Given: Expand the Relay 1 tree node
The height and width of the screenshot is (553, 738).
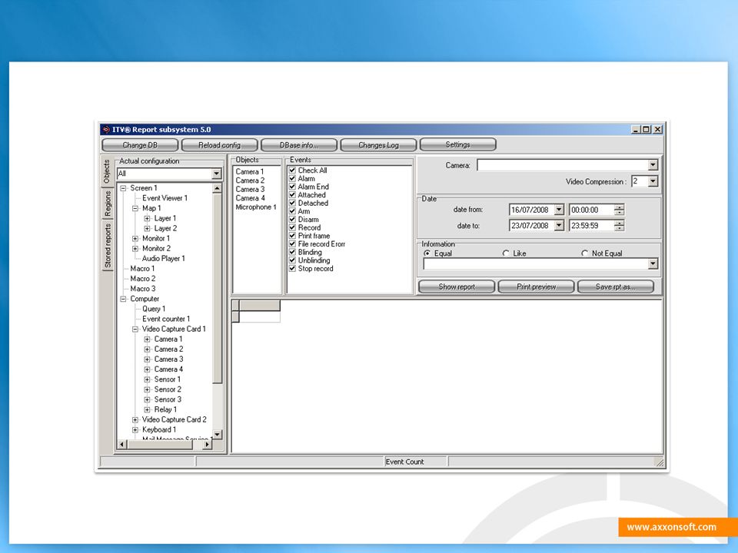Looking at the screenshot, I should pyautogui.click(x=148, y=409).
